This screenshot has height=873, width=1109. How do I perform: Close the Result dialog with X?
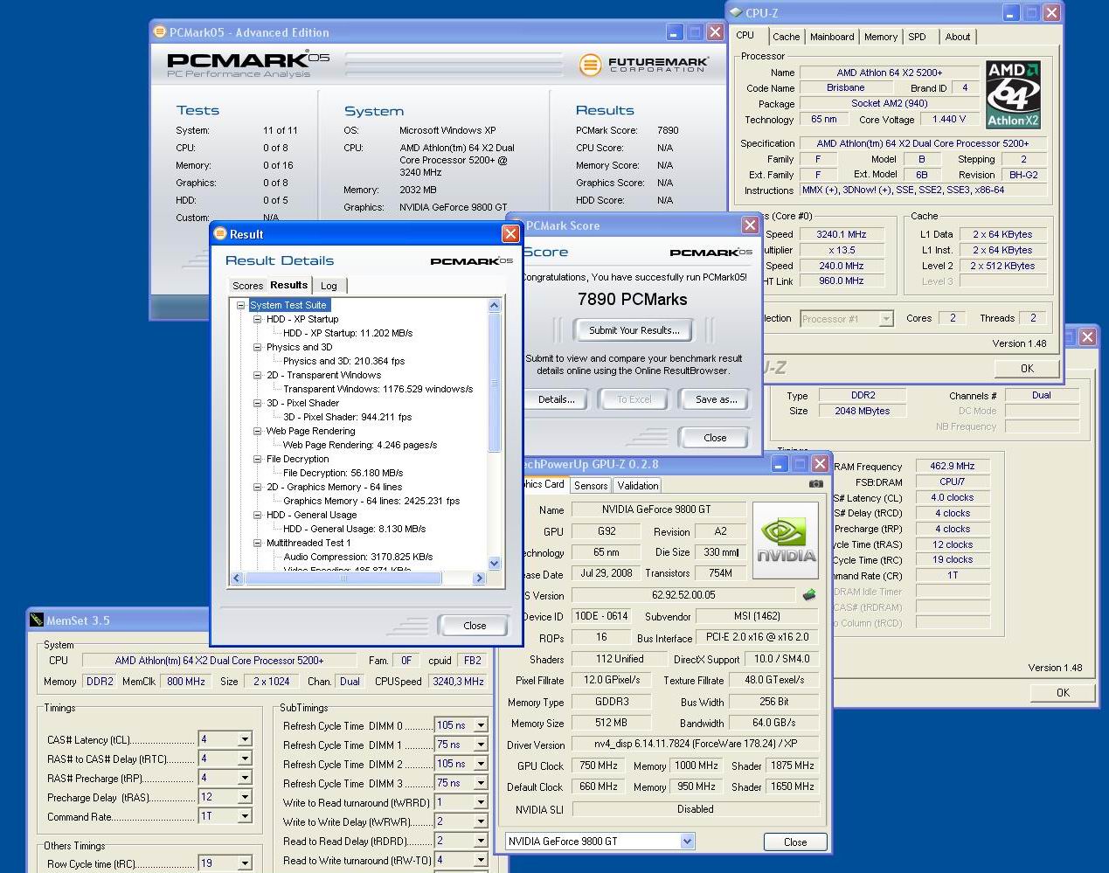510,234
